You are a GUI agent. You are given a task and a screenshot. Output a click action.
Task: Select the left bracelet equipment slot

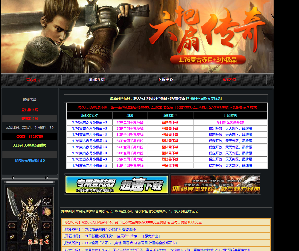coord(12,226)
